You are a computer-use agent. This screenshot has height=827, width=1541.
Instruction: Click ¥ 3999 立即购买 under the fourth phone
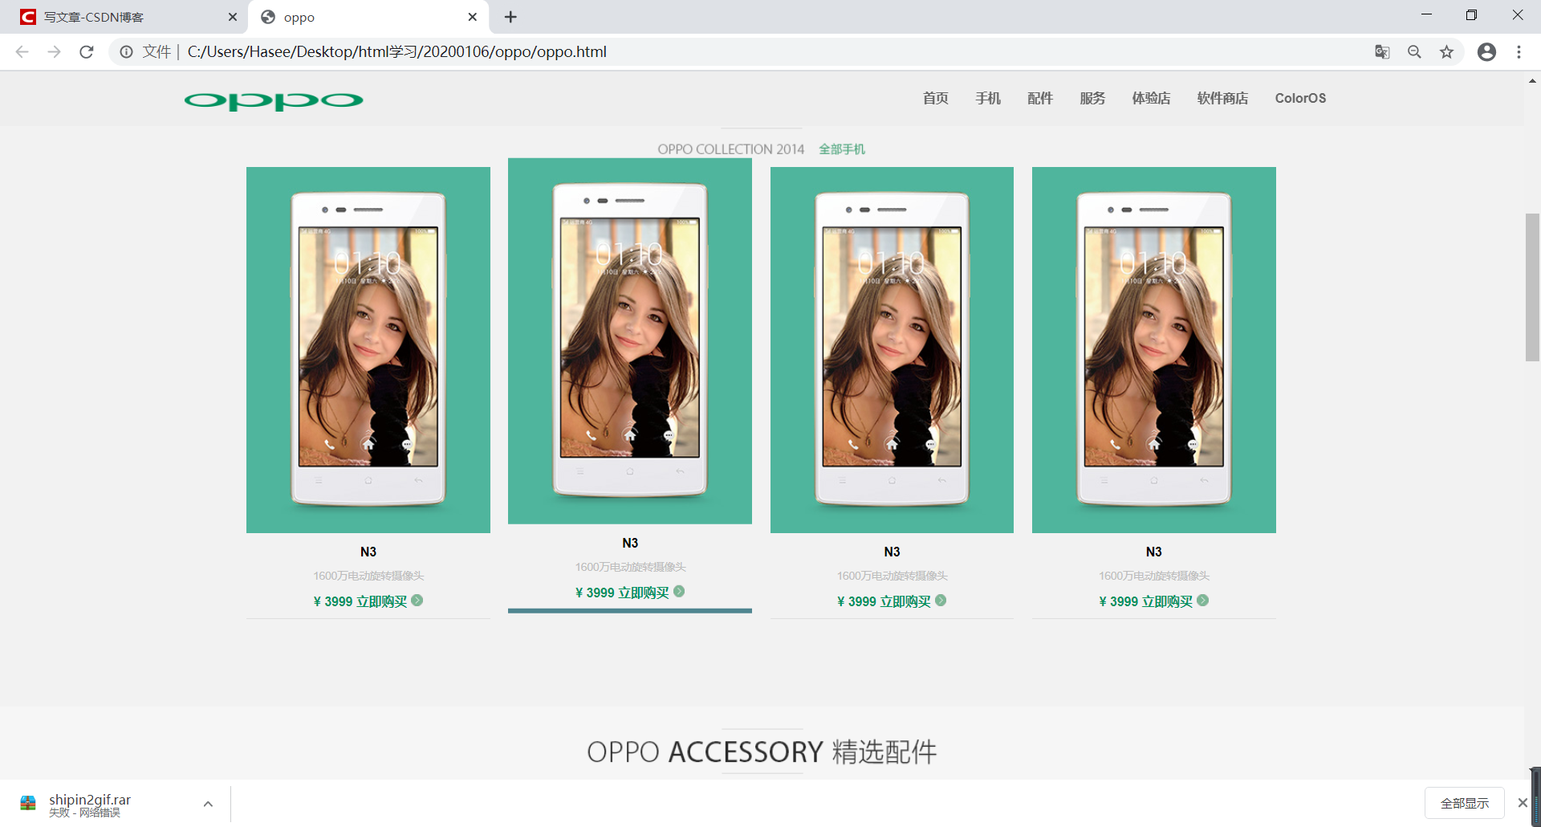(1146, 601)
